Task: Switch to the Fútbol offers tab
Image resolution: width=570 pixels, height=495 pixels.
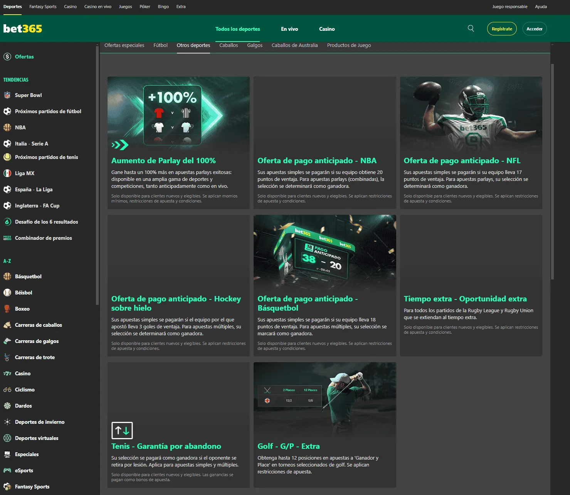Action: (x=160, y=45)
